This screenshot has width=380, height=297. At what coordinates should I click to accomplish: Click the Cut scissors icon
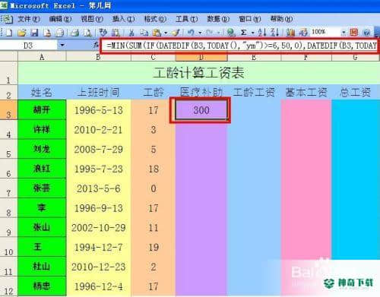point(131,33)
